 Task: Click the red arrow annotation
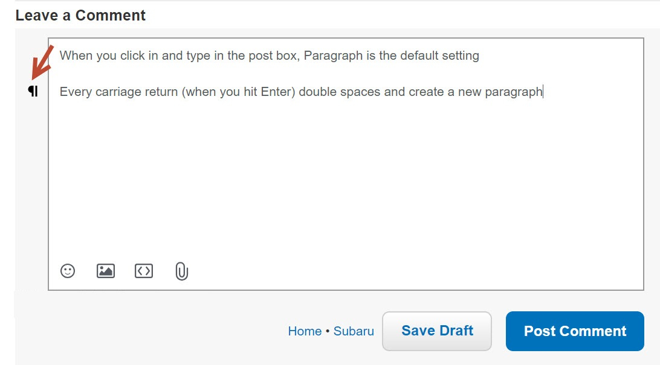(43, 62)
